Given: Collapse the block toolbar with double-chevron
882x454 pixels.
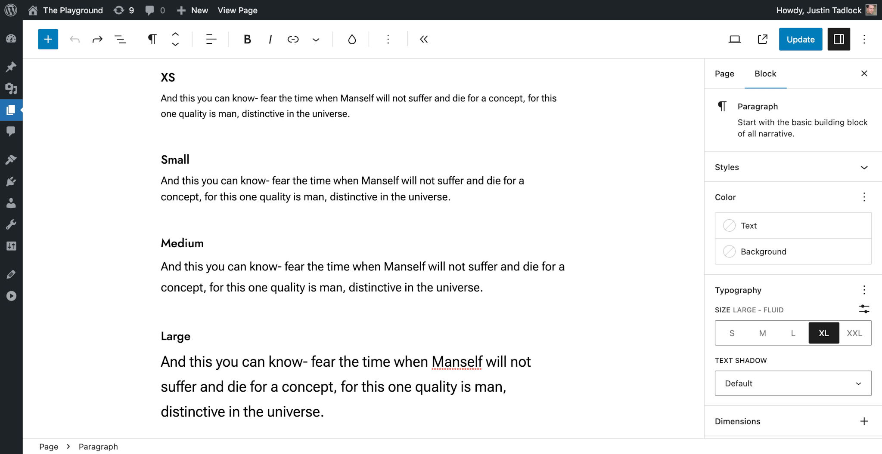Looking at the screenshot, I should [424, 39].
